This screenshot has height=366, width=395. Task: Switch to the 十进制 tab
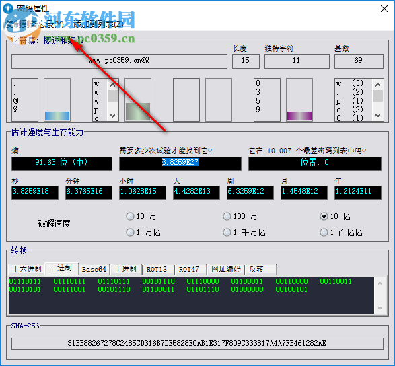(x=126, y=269)
